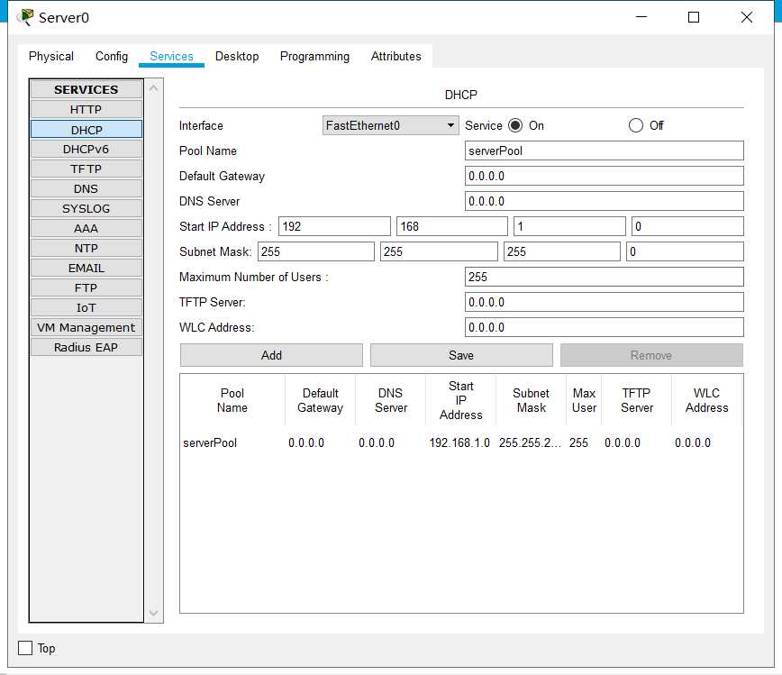
Task: Click the Subnet Mask column header
Action: [532, 400]
